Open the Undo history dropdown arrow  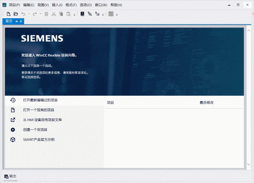point(29,14)
